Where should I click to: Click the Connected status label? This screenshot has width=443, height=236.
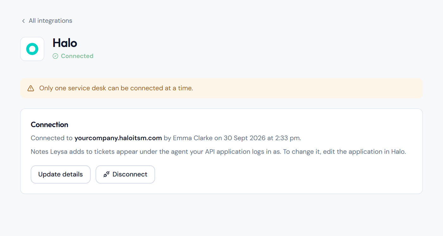[77, 56]
